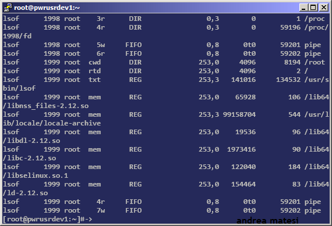
Task: Minimize the root@pwrusrdev1 terminal window
Action: [303, 8]
